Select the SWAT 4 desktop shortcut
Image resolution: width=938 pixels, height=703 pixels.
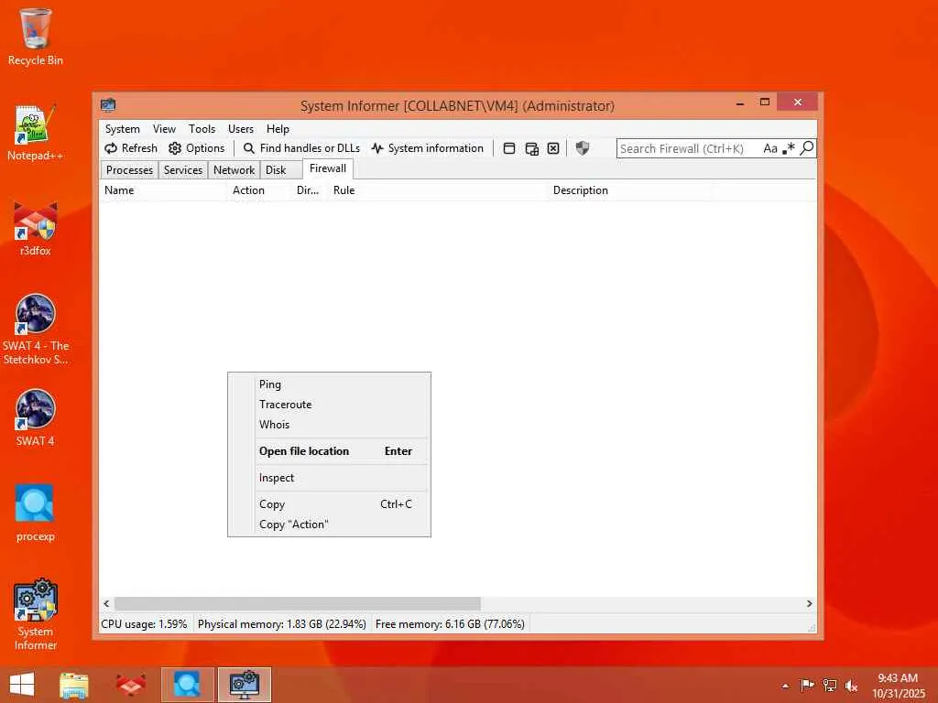coord(36,417)
